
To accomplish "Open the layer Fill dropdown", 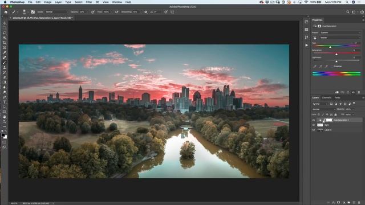I will coord(354,114).
